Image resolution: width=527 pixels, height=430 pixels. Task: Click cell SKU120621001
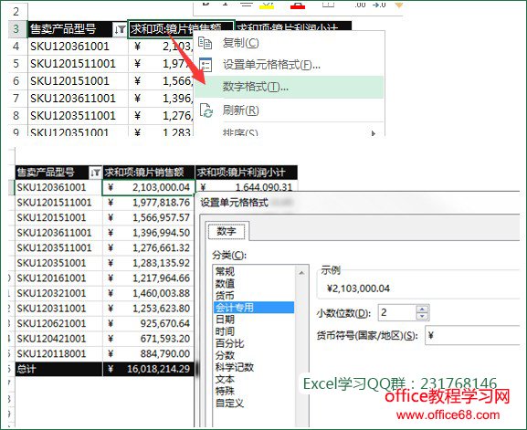coord(58,323)
